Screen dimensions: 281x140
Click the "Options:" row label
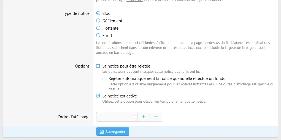point(82,66)
